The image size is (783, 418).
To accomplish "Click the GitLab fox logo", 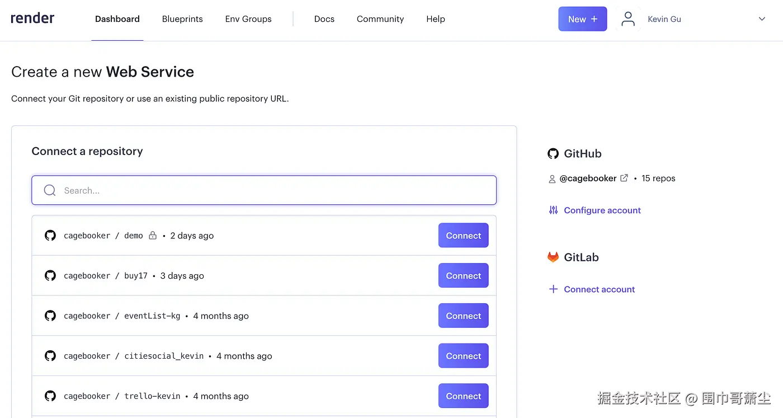I will (553, 257).
